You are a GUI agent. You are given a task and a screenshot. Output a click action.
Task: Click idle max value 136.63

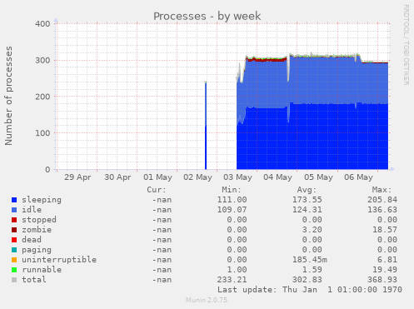[x=382, y=210]
